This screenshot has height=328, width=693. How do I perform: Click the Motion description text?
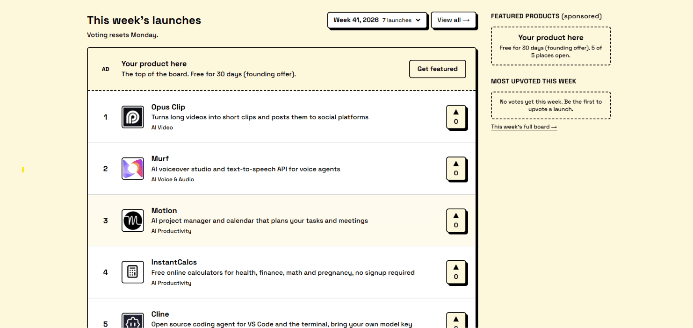click(260, 221)
